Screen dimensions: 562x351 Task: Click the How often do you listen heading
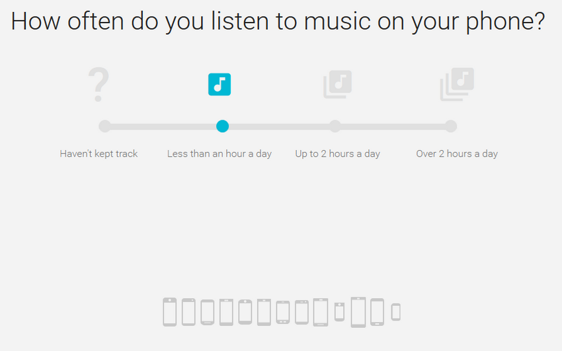pyautogui.click(x=278, y=22)
